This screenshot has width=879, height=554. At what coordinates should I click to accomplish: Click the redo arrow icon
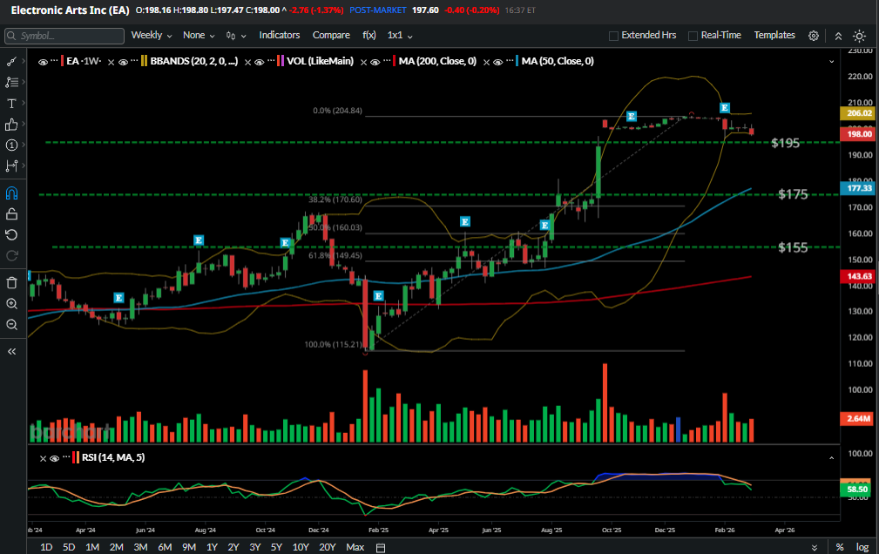pos(11,256)
